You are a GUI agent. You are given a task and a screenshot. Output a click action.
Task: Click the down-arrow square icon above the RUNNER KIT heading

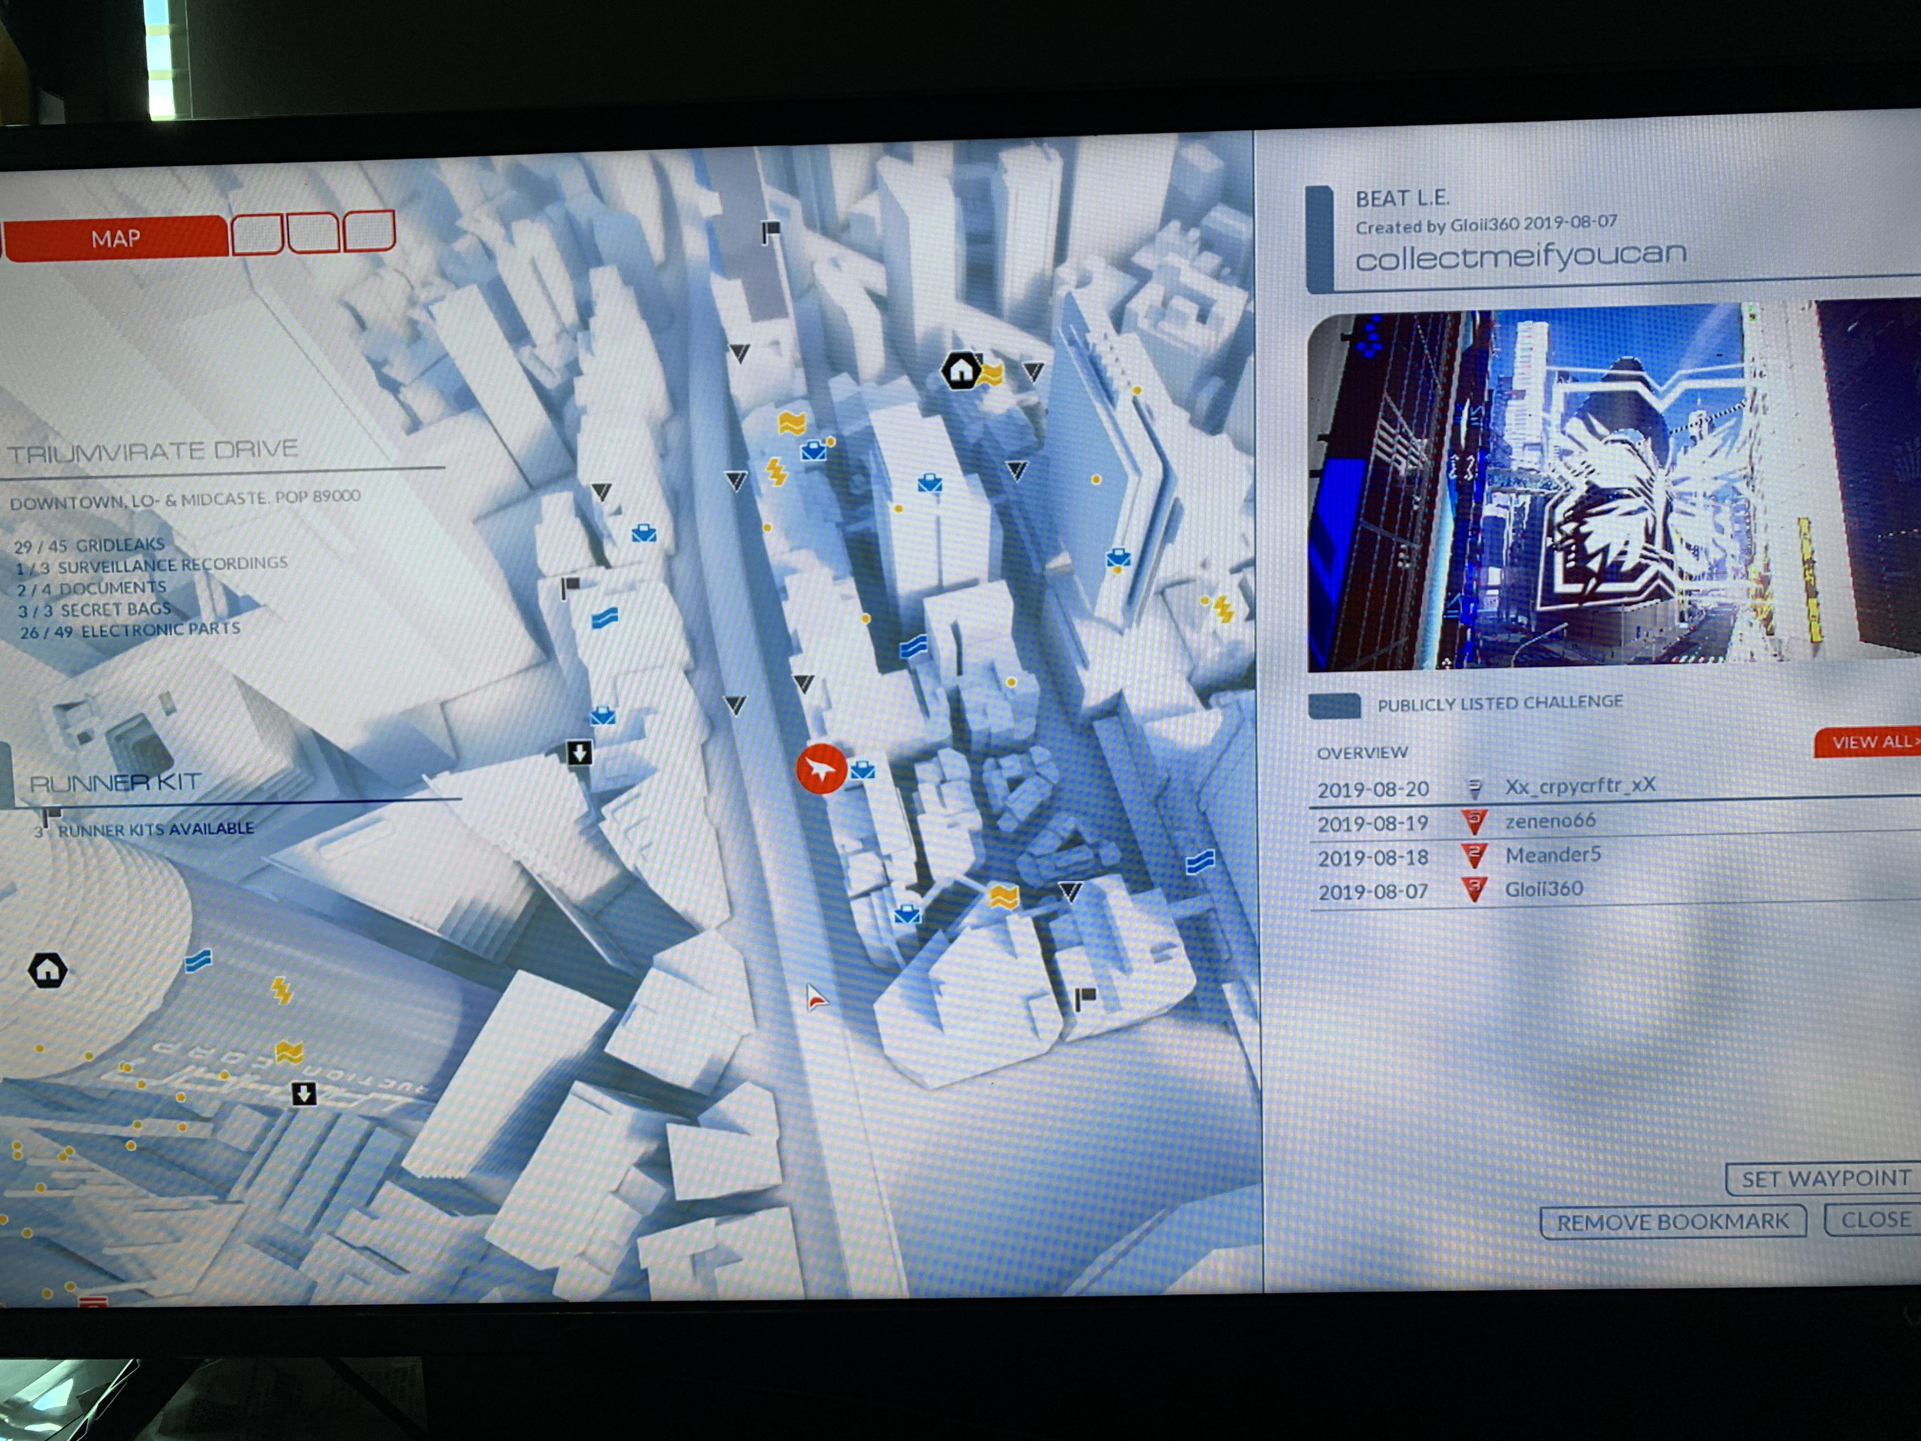[x=579, y=752]
